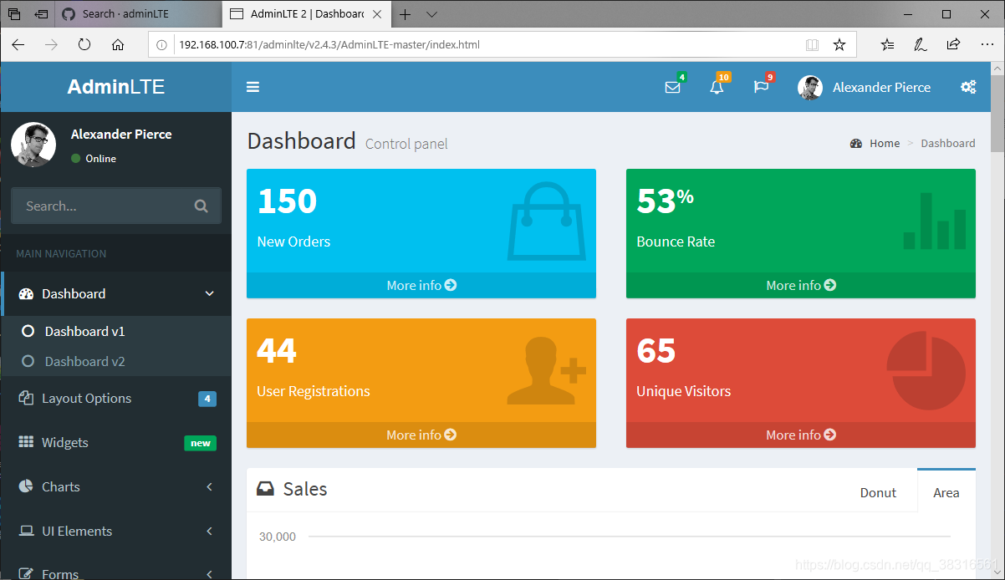The height and width of the screenshot is (580, 1005).
Task: Click More info on Bounce Rate box
Action: [x=801, y=285]
